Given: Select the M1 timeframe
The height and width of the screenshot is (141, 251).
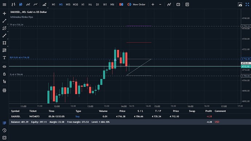Looking at the screenshot, I should (x=53, y=4).
